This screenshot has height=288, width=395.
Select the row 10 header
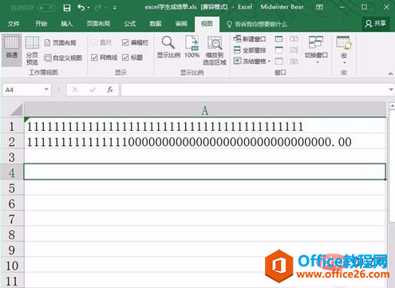point(12,265)
